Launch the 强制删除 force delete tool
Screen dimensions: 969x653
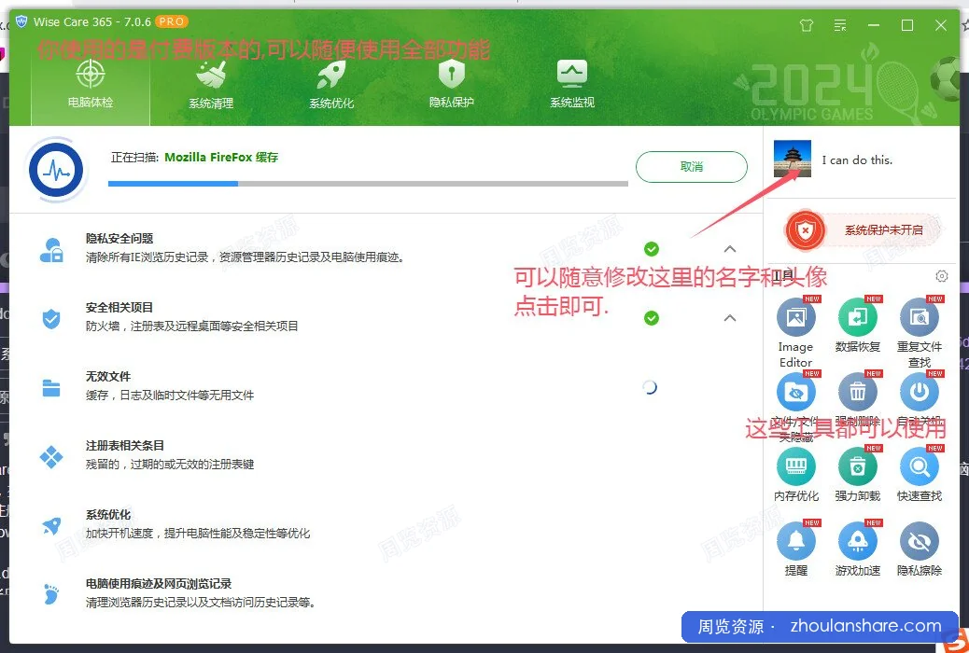tap(857, 392)
